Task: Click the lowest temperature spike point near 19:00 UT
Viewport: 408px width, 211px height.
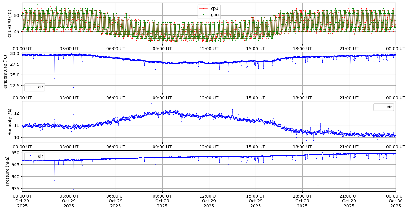Action: (x=318, y=91)
